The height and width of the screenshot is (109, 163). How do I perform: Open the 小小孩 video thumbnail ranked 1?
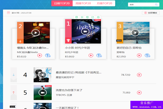pos(86,31)
